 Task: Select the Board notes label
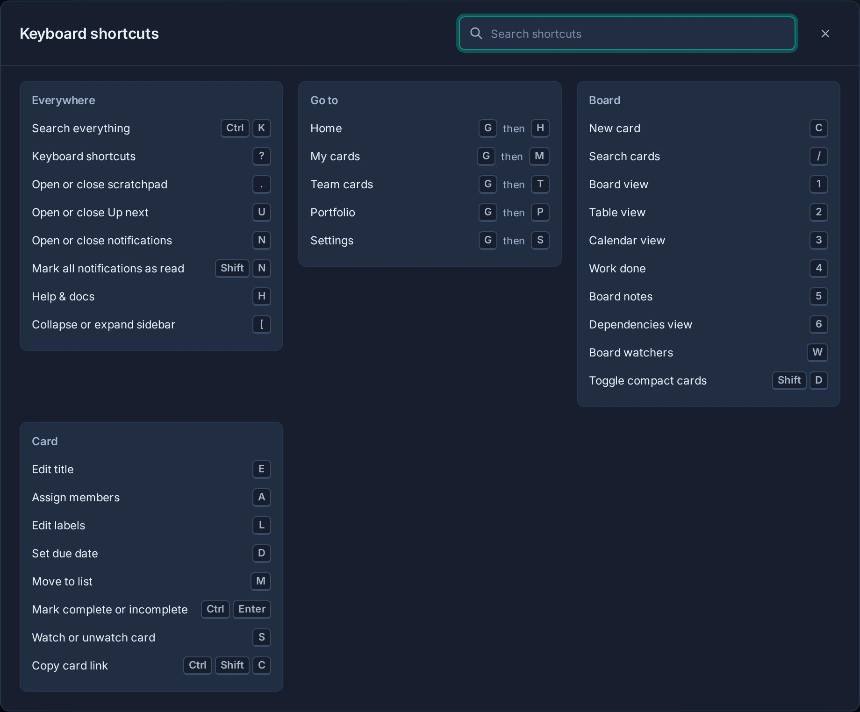621,297
